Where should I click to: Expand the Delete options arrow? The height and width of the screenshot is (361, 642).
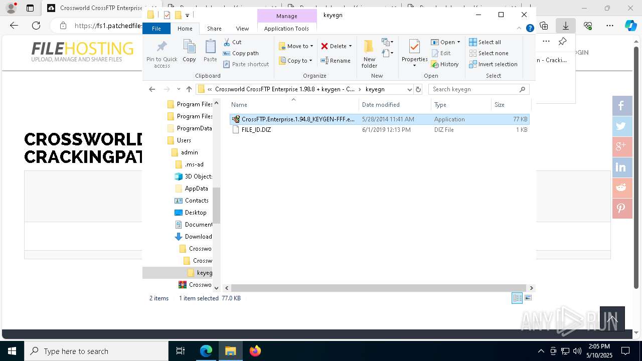click(350, 46)
